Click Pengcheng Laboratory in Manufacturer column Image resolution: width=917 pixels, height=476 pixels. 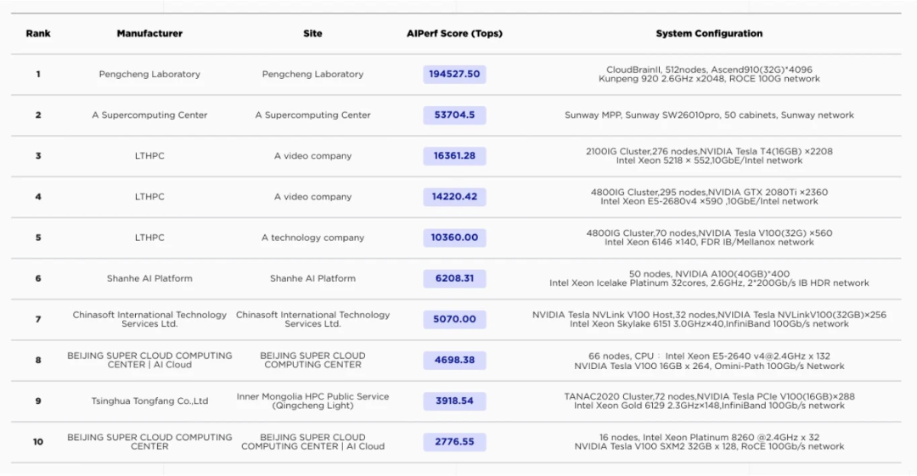click(x=149, y=75)
